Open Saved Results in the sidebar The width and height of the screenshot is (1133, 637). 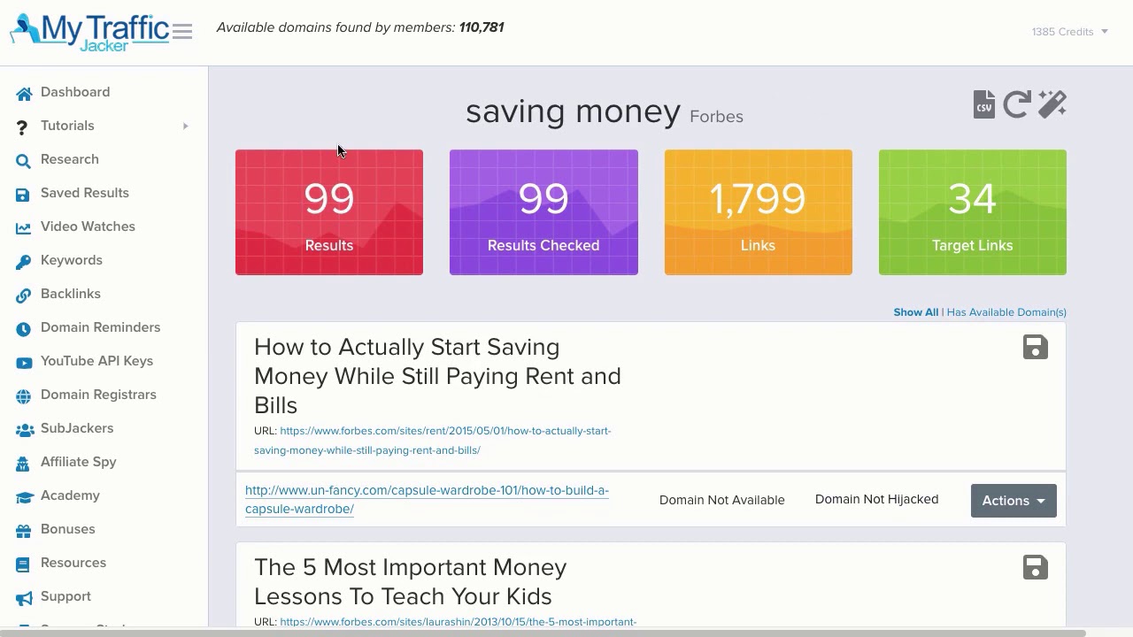(85, 193)
